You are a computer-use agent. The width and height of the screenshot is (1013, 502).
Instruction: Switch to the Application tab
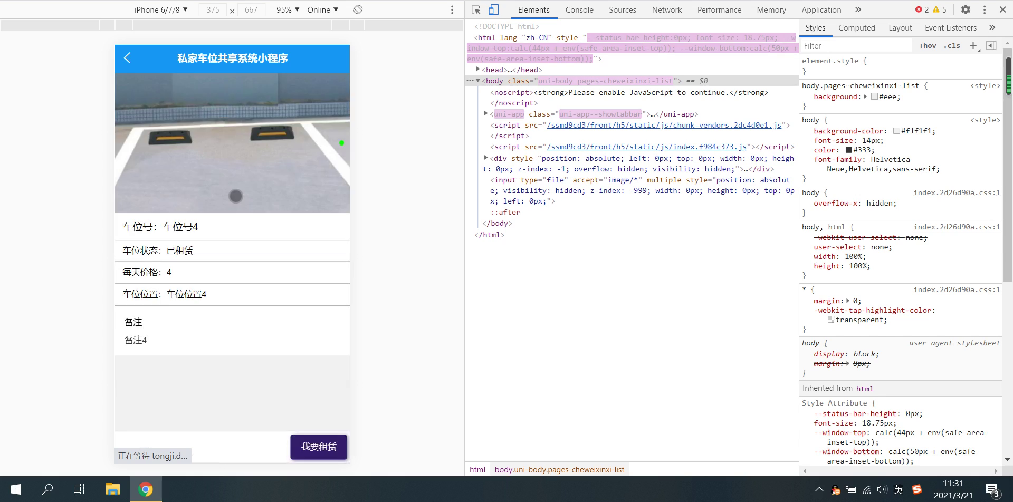[821, 9]
